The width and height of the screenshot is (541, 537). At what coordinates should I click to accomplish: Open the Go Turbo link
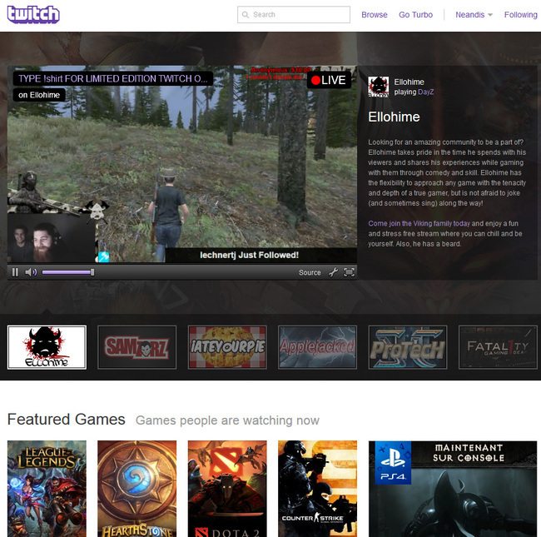tap(415, 15)
